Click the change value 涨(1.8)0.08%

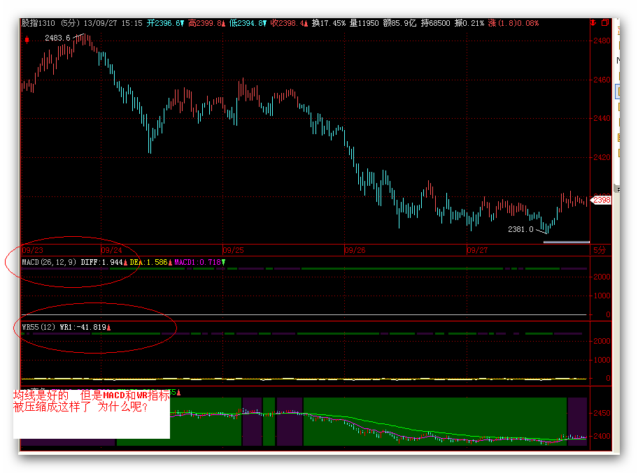513,23
